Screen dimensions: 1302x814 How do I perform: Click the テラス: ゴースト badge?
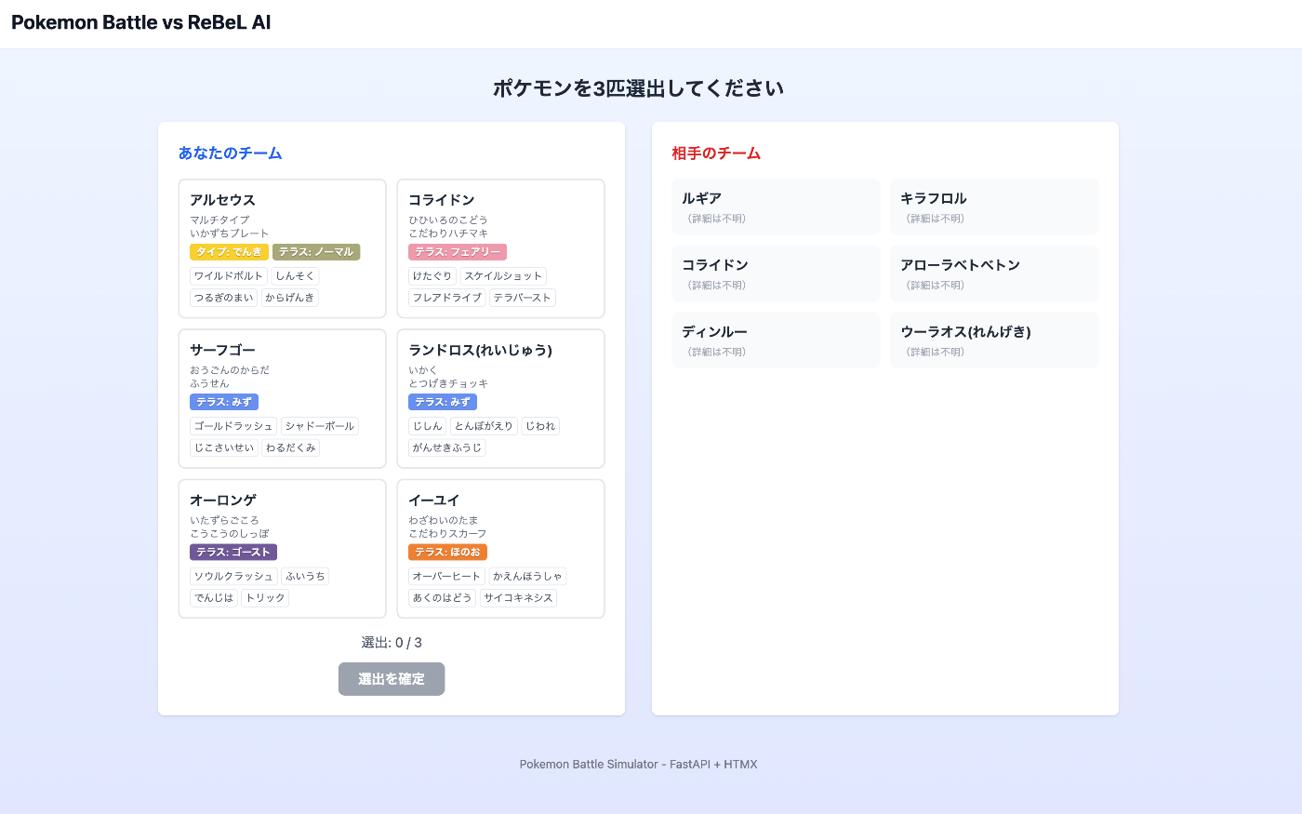coord(233,553)
